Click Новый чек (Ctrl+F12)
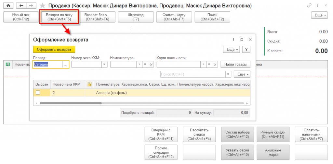The width and height of the screenshot is (333, 164). [x=20, y=17]
